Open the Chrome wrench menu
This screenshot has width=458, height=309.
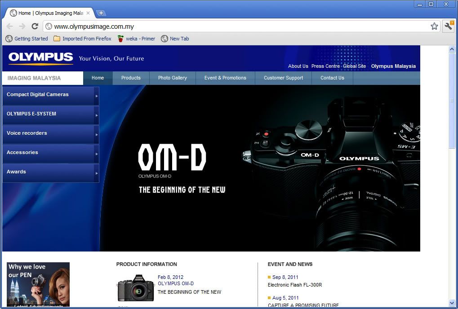pyautogui.click(x=449, y=26)
